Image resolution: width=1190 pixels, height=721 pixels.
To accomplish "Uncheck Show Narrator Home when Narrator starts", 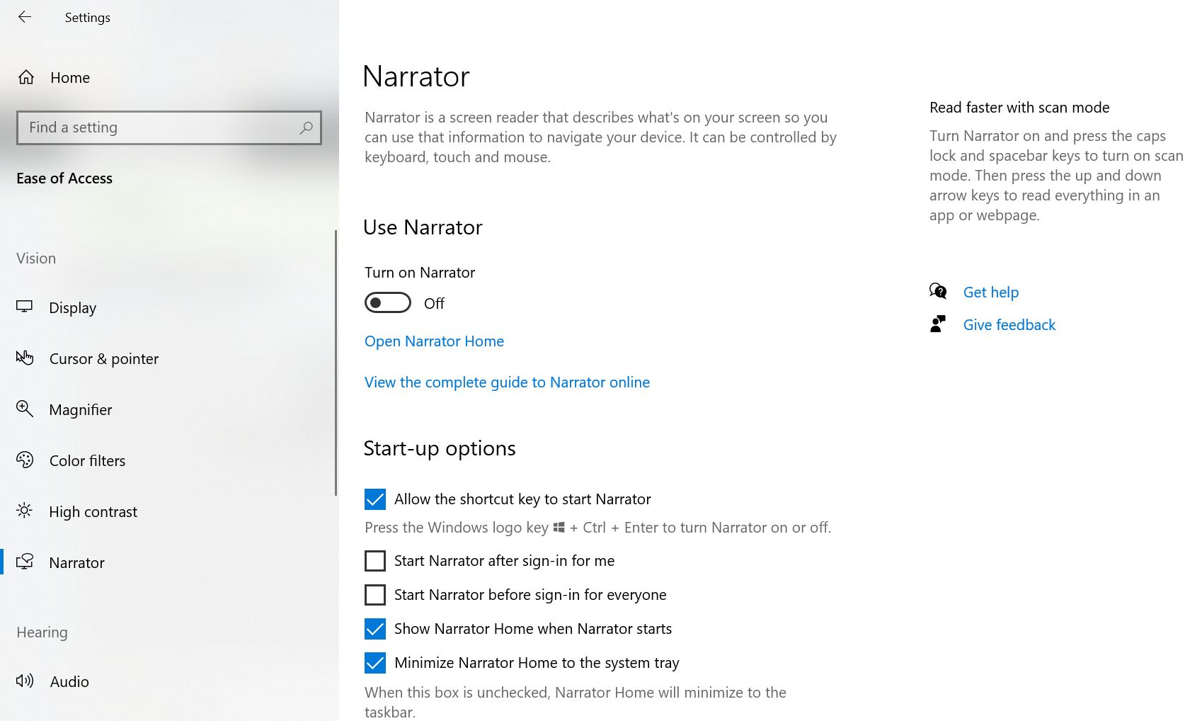I will (375, 629).
